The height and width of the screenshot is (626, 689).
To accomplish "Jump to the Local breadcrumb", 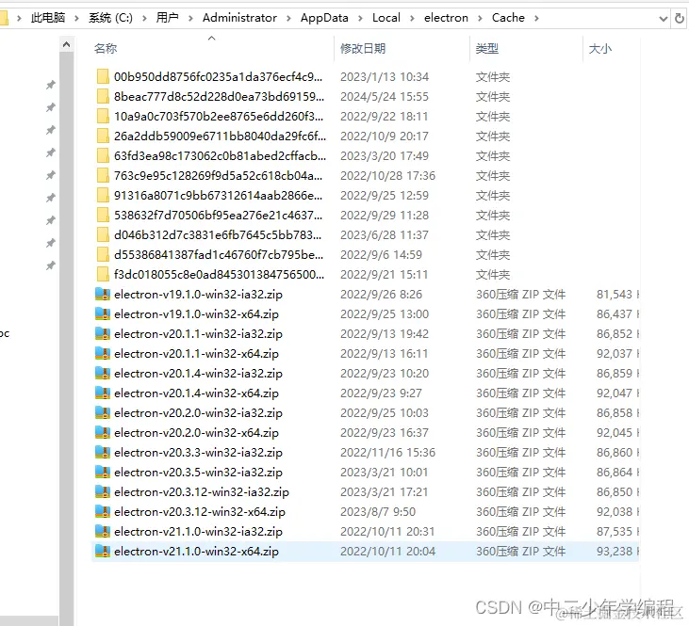I will pos(386,18).
